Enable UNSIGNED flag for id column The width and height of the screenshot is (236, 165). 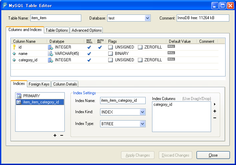coord(111,47)
